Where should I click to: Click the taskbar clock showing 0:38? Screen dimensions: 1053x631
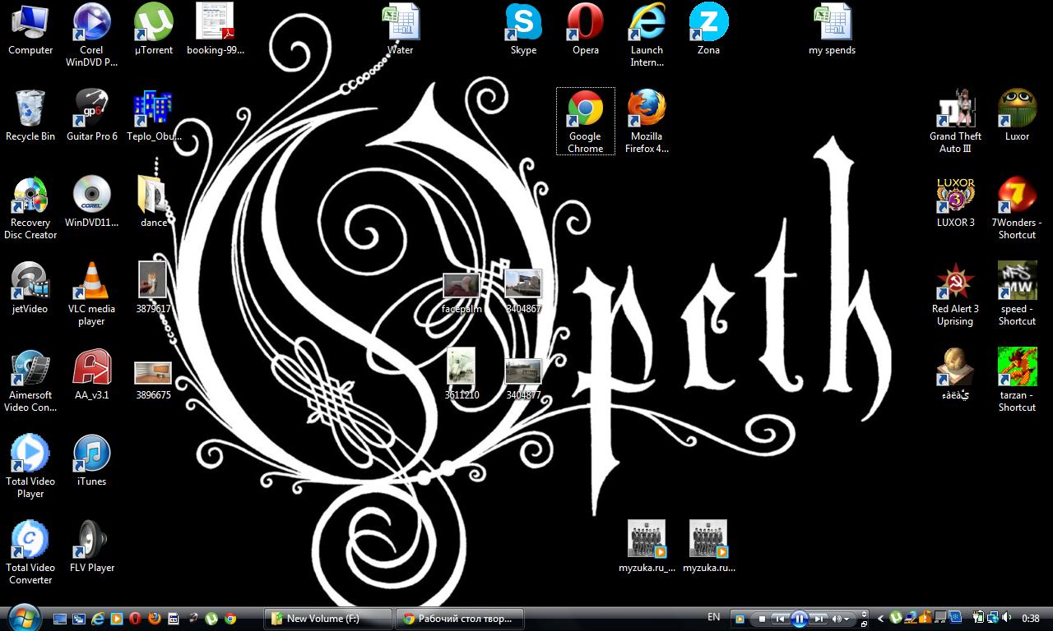1030,619
